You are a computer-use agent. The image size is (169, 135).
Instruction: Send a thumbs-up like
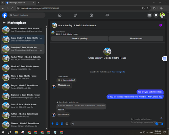162,124
